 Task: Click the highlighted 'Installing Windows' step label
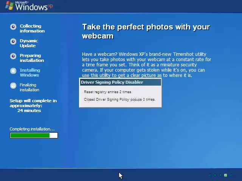(30, 72)
